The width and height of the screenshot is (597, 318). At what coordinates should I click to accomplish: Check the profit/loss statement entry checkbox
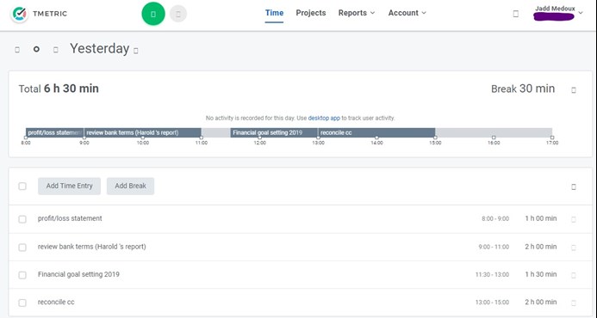click(x=22, y=219)
